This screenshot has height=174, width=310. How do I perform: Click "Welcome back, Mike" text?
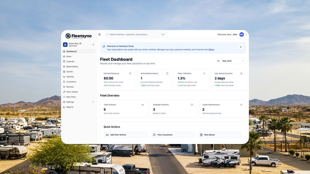[x=227, y=34]
